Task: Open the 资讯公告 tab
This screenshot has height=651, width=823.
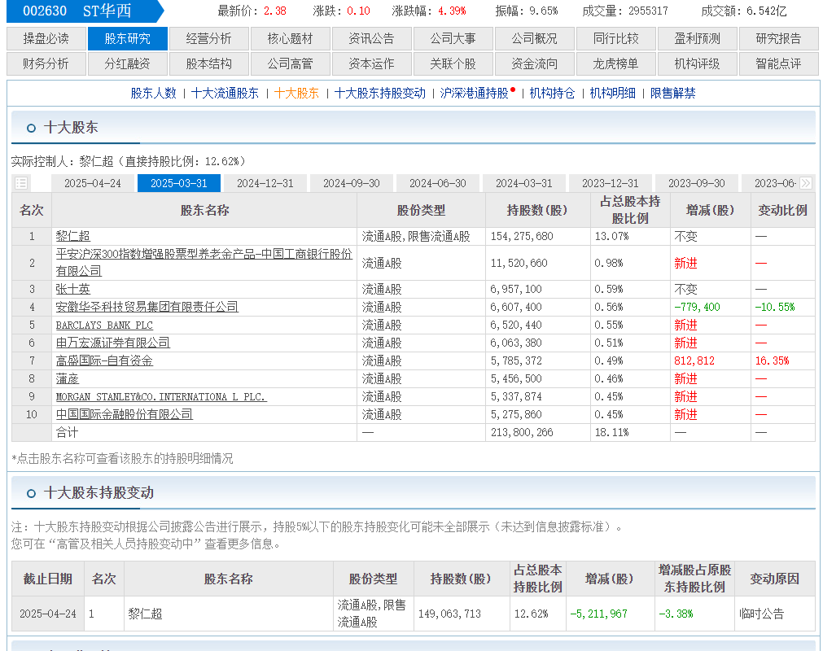Action: [x=371, y=38]
